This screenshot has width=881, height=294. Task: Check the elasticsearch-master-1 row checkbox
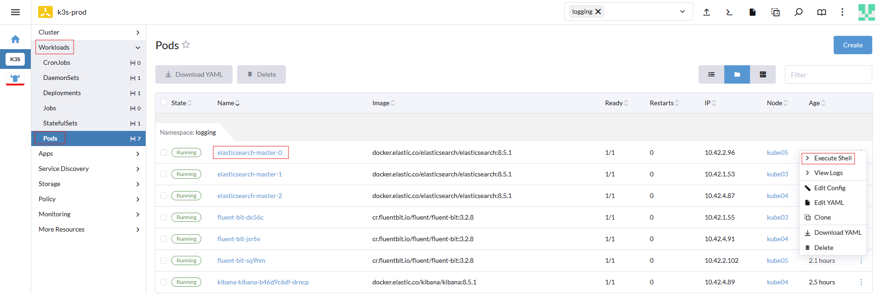(x=164, y=174)
